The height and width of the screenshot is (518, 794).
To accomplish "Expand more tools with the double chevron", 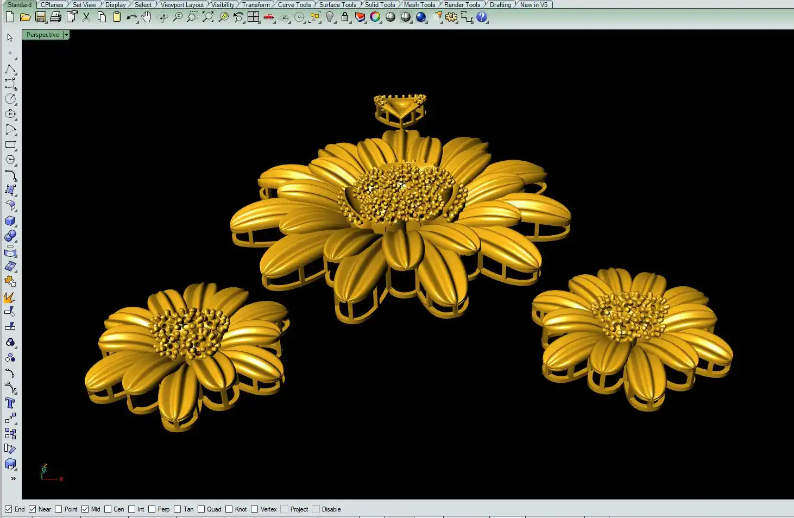I will pyautogui.click(x=13, y=478).
